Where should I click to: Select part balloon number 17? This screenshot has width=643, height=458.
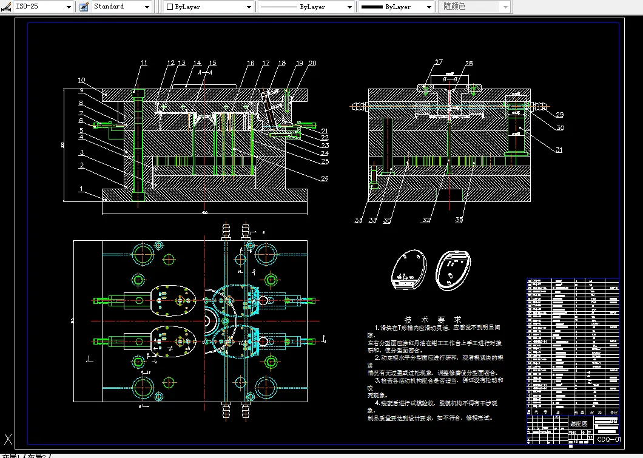[x=266, y=62]
